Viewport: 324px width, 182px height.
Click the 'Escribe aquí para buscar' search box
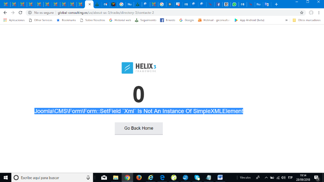pos(52,178)
